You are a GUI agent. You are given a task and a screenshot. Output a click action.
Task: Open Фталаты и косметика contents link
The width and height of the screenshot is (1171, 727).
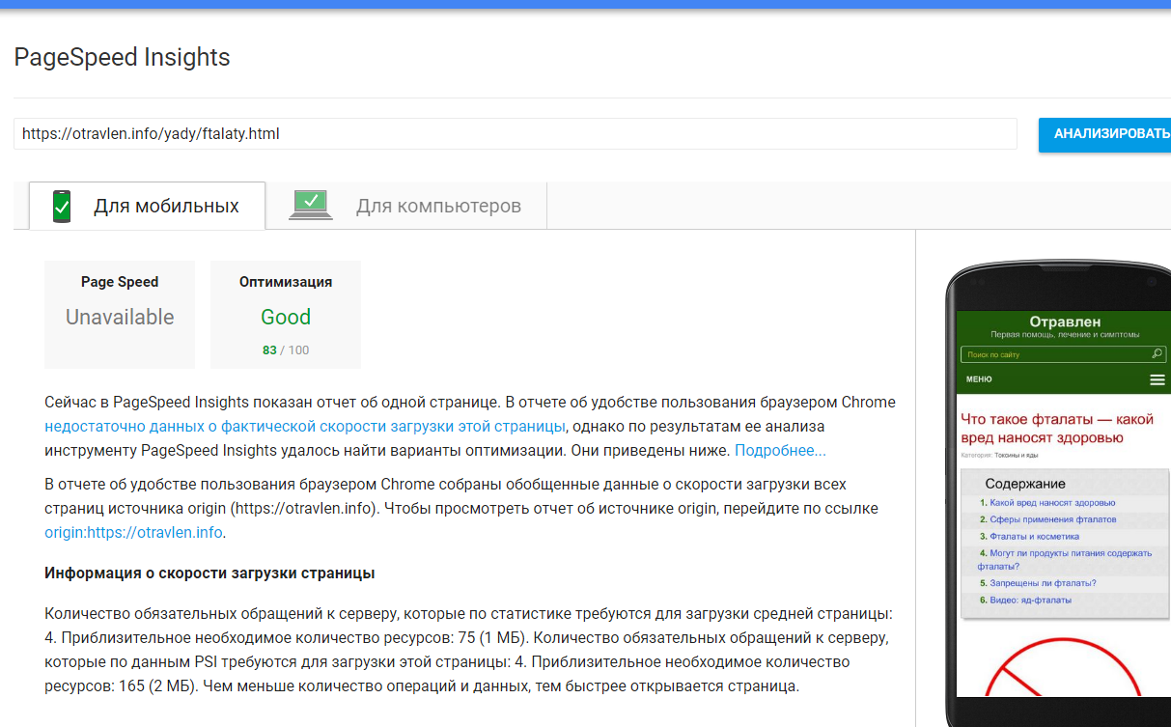pyautogui.click(x=1034, y=536)
